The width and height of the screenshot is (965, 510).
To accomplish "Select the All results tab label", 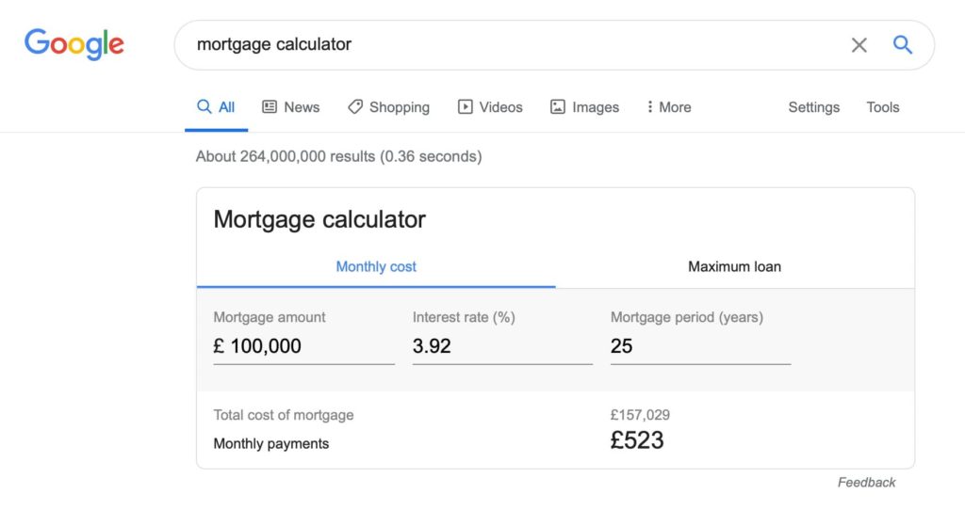I will point(226,107).
